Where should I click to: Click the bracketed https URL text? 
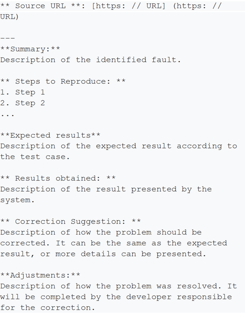click(129, 6)
